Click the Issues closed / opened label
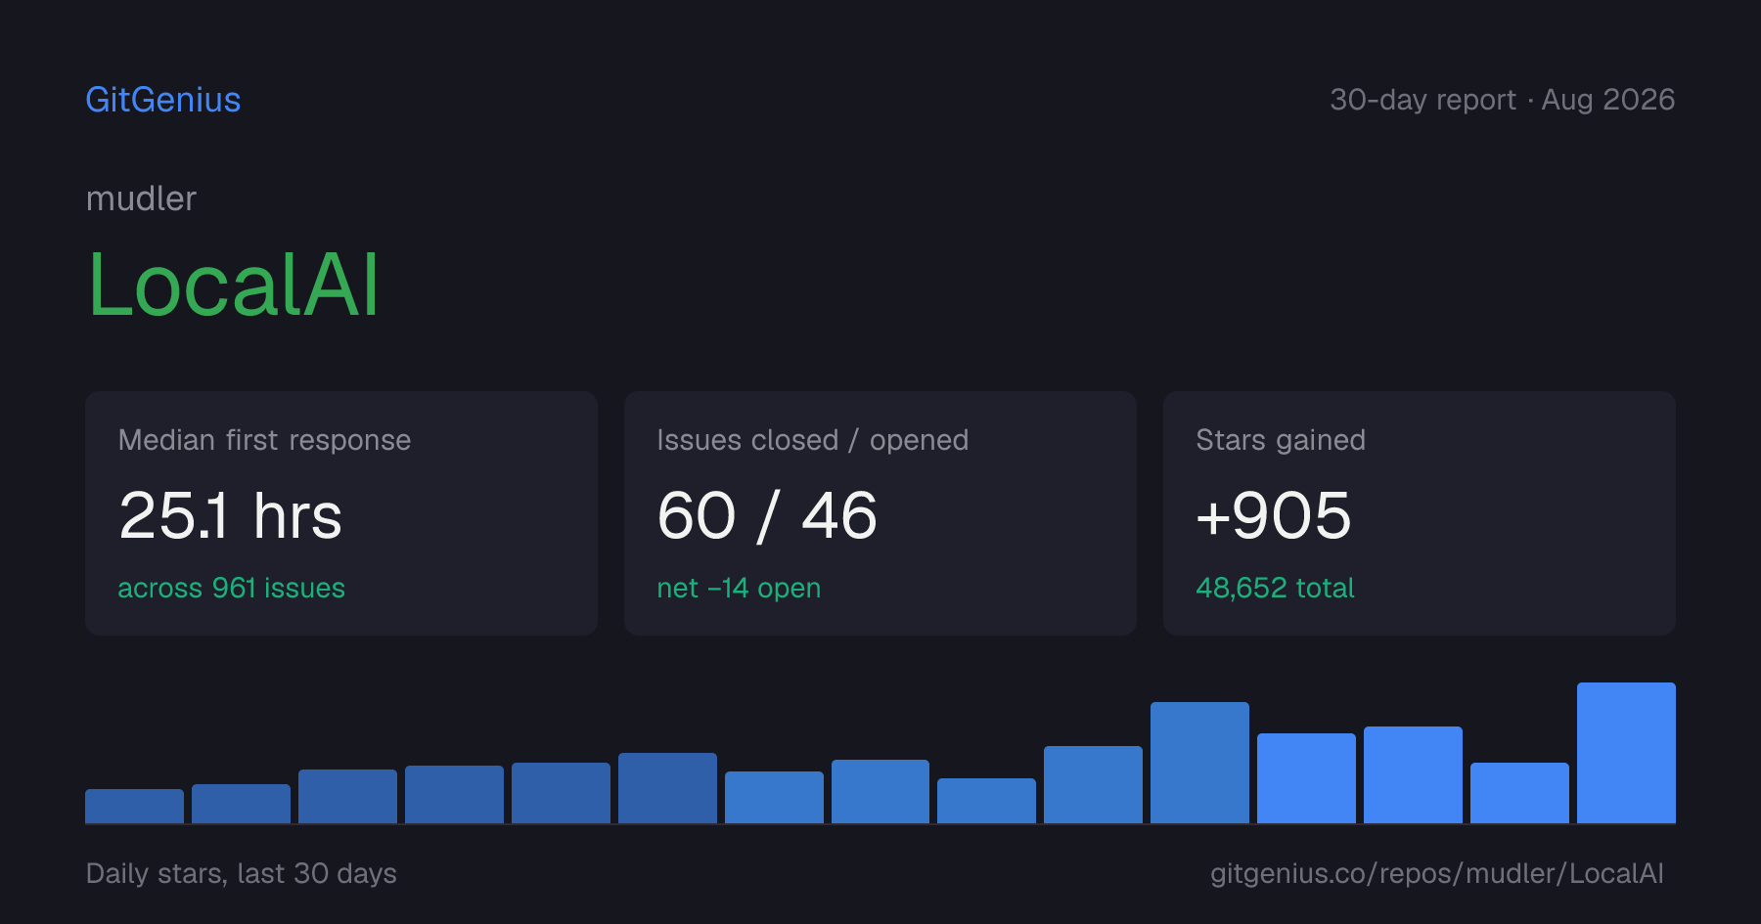Image resolution: width=1761 pixels, height=924 pixels. point(812,440)
